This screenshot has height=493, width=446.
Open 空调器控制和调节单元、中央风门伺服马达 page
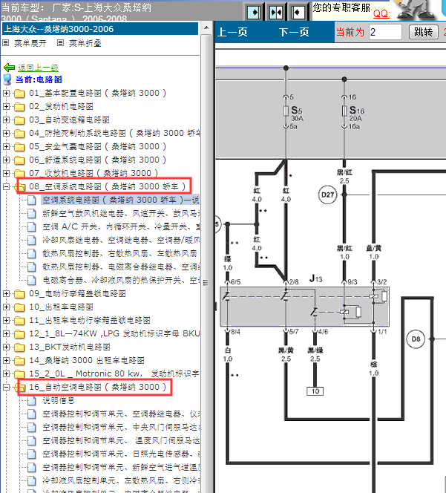(121, 427)
